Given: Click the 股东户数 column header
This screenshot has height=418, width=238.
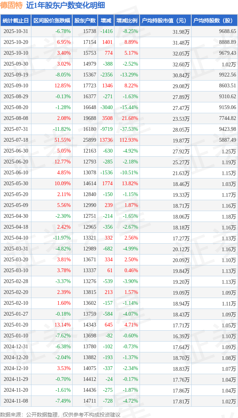Looking at the screenshot, I should tap(85, 21).
